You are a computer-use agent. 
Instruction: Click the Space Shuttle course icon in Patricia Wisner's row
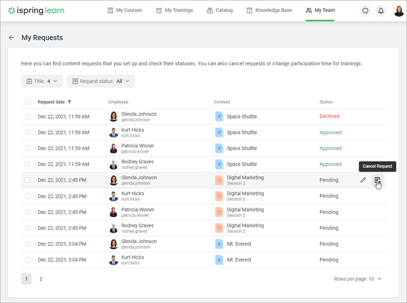[219, 148]
